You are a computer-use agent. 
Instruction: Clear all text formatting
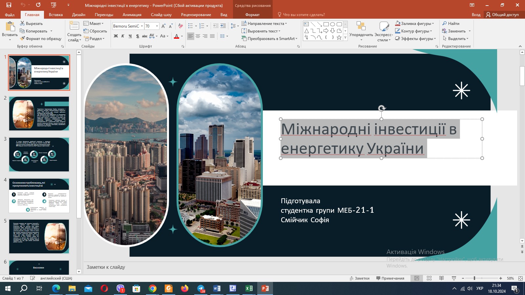(x=180, y=26)
